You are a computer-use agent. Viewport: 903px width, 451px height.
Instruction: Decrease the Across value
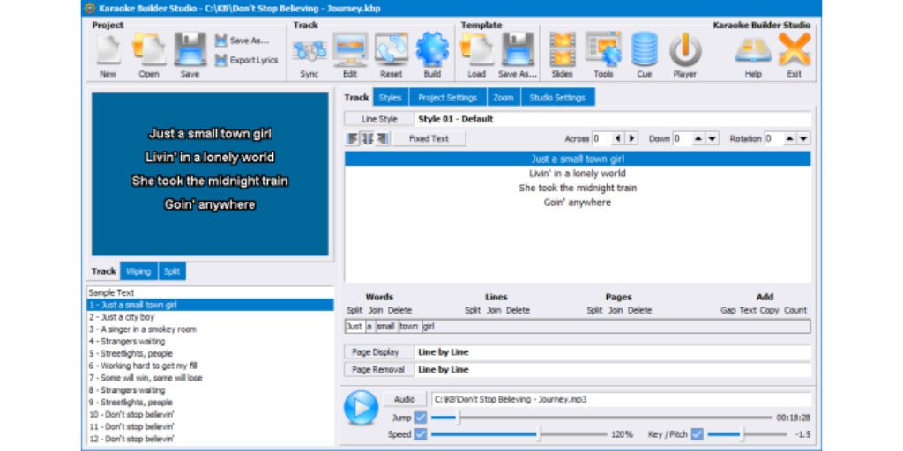point(617,138)
